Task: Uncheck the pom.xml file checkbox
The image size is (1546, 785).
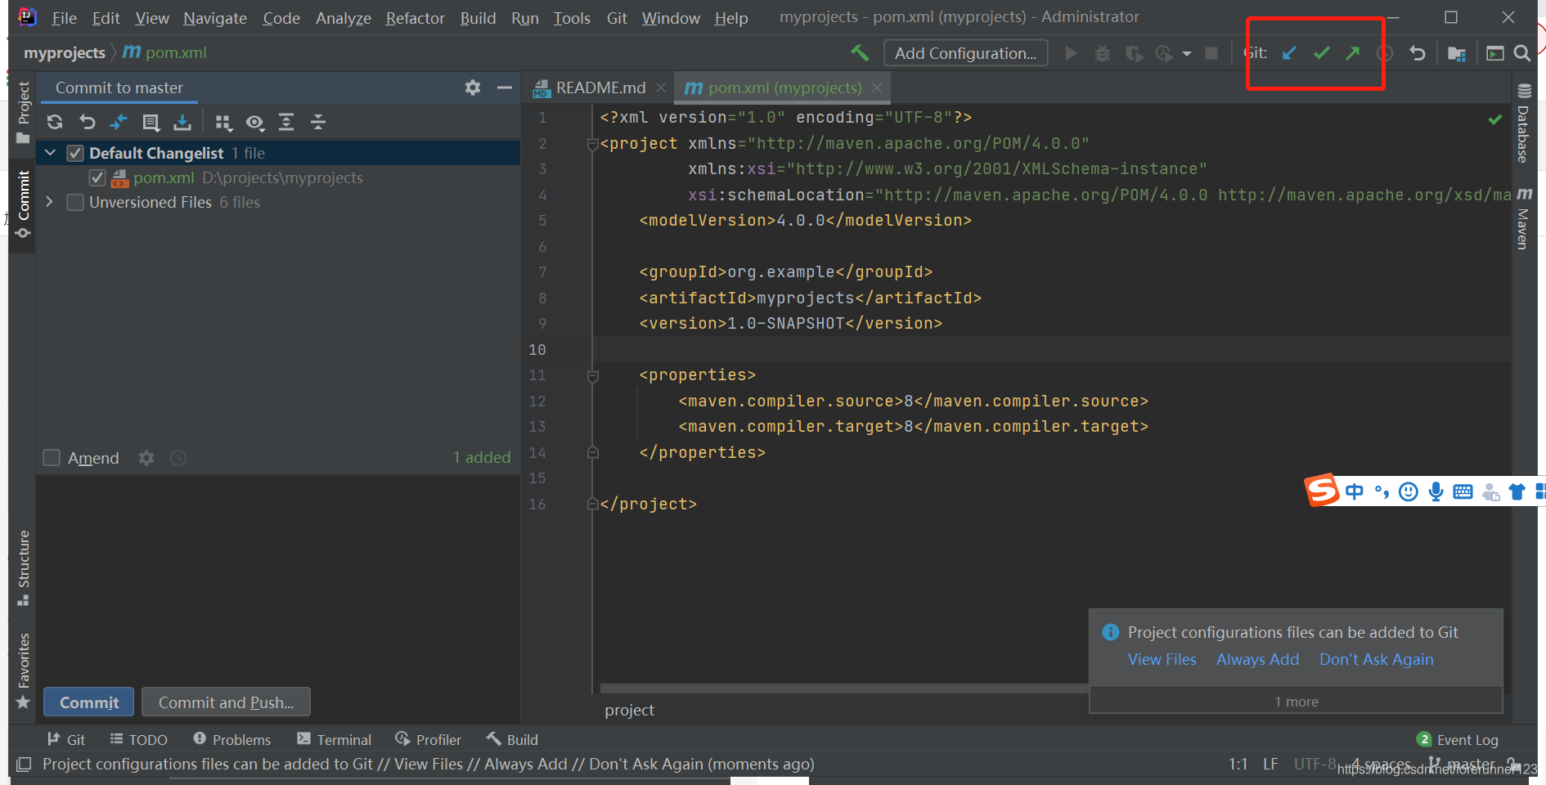Action: click(97, 177)
